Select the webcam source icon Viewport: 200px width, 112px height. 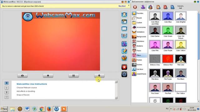tap(124, 14)
